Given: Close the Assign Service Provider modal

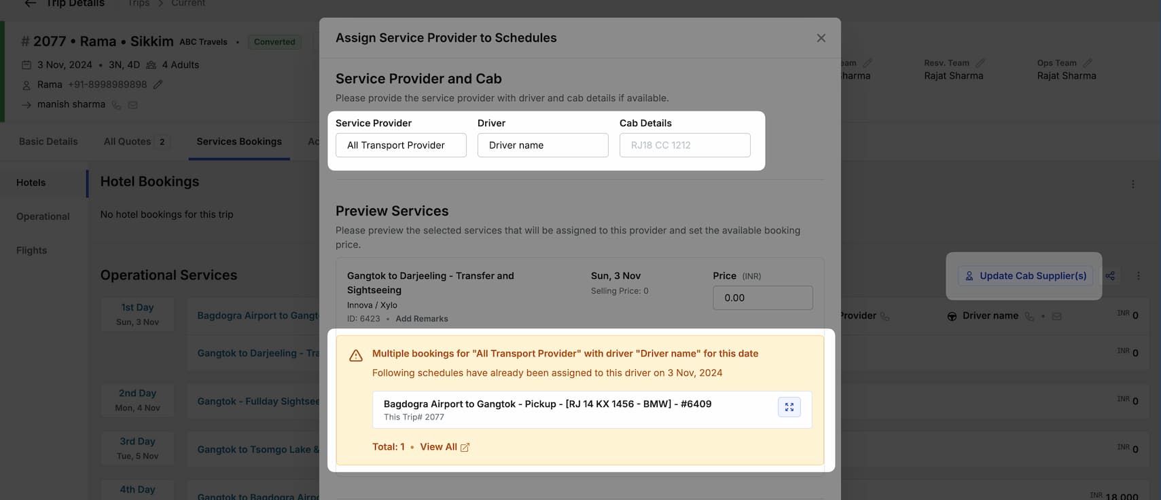Looking at the screenshot, I should (821, 38).
